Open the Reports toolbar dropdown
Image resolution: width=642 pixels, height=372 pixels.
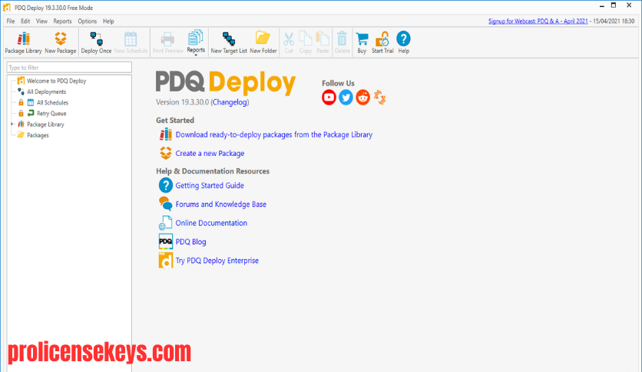pyautogui.click(x=196, y=42)
